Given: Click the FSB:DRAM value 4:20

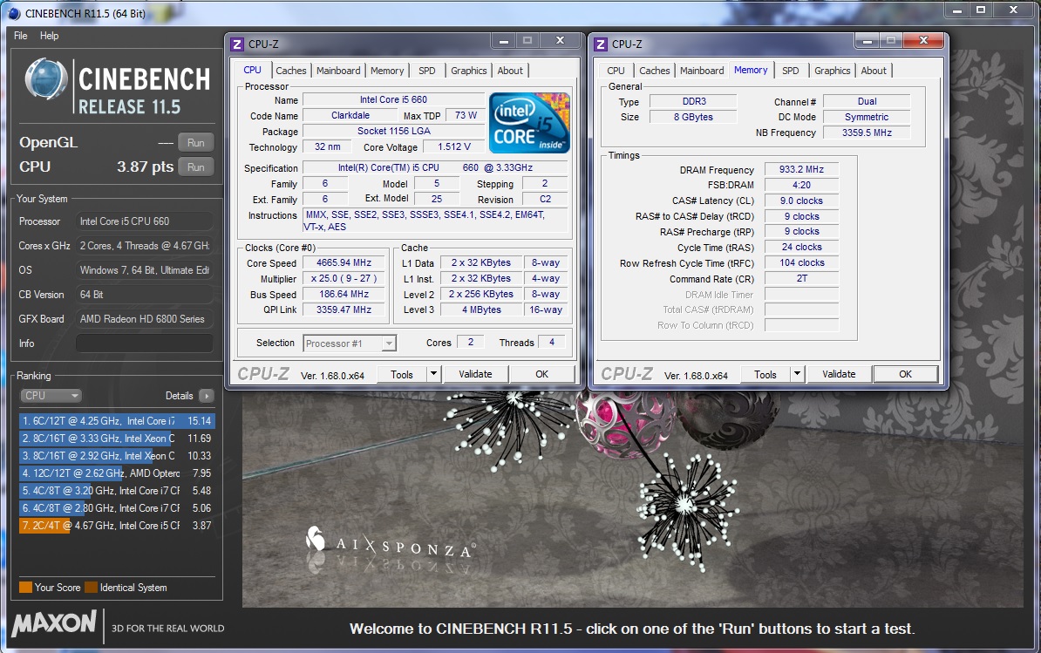Looking at the screenshot, I should [x=801, y=185].
